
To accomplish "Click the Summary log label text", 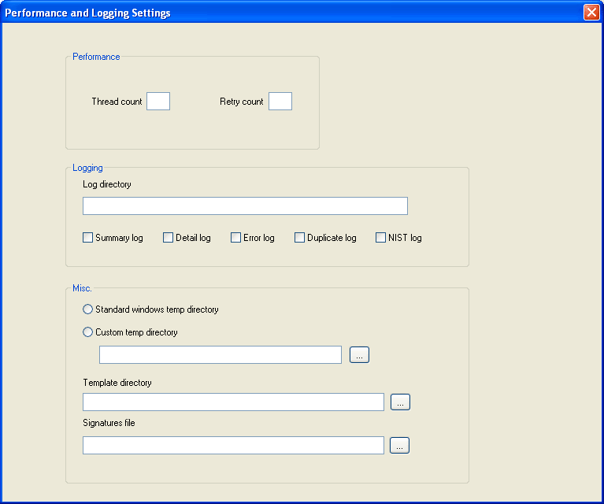I will click(119, 238).
